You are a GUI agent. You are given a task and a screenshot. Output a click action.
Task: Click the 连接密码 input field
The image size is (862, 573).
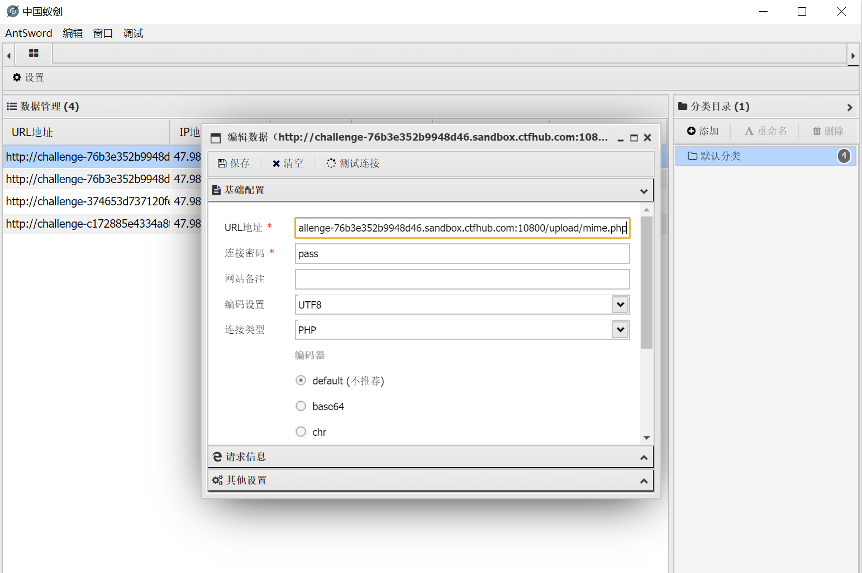coord(462,254)
